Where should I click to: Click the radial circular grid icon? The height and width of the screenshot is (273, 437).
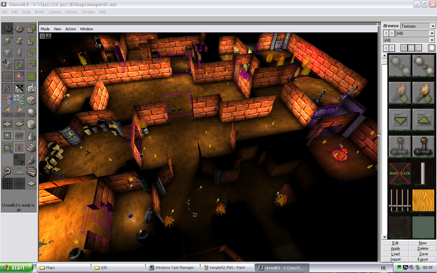point(19,184)
